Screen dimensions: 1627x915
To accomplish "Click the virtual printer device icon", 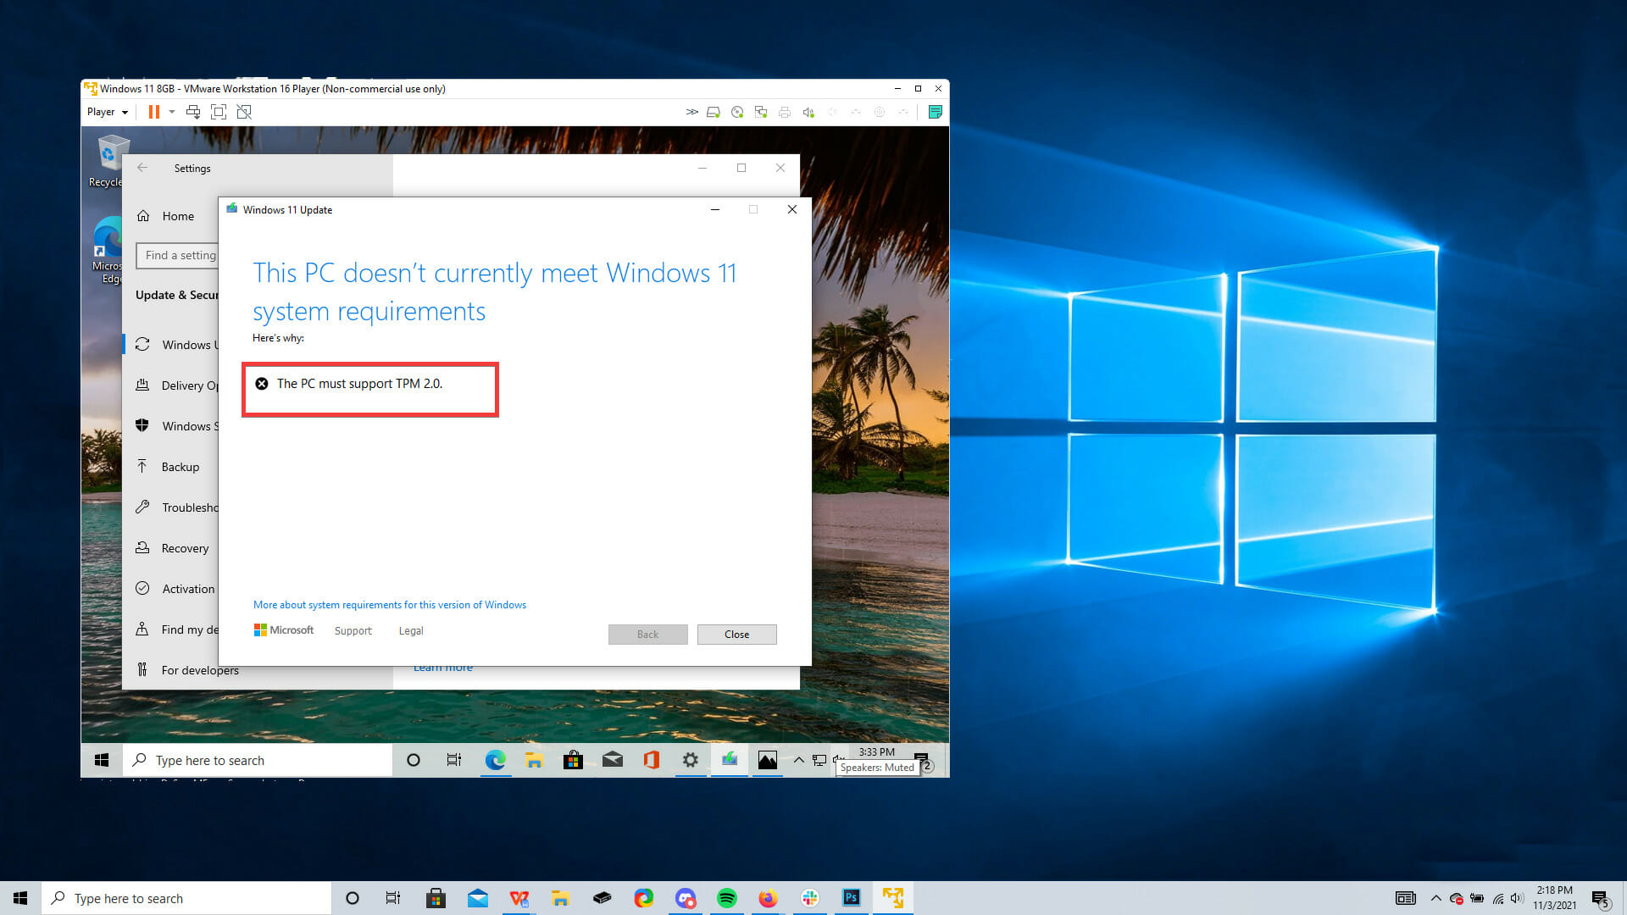I will 785,111.
